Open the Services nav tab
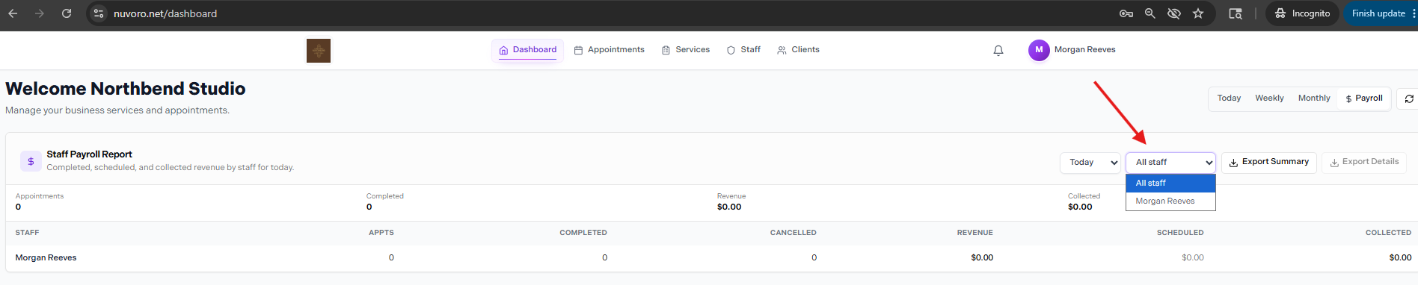Viewport: 1418px width, 285px height. [686, 50]
